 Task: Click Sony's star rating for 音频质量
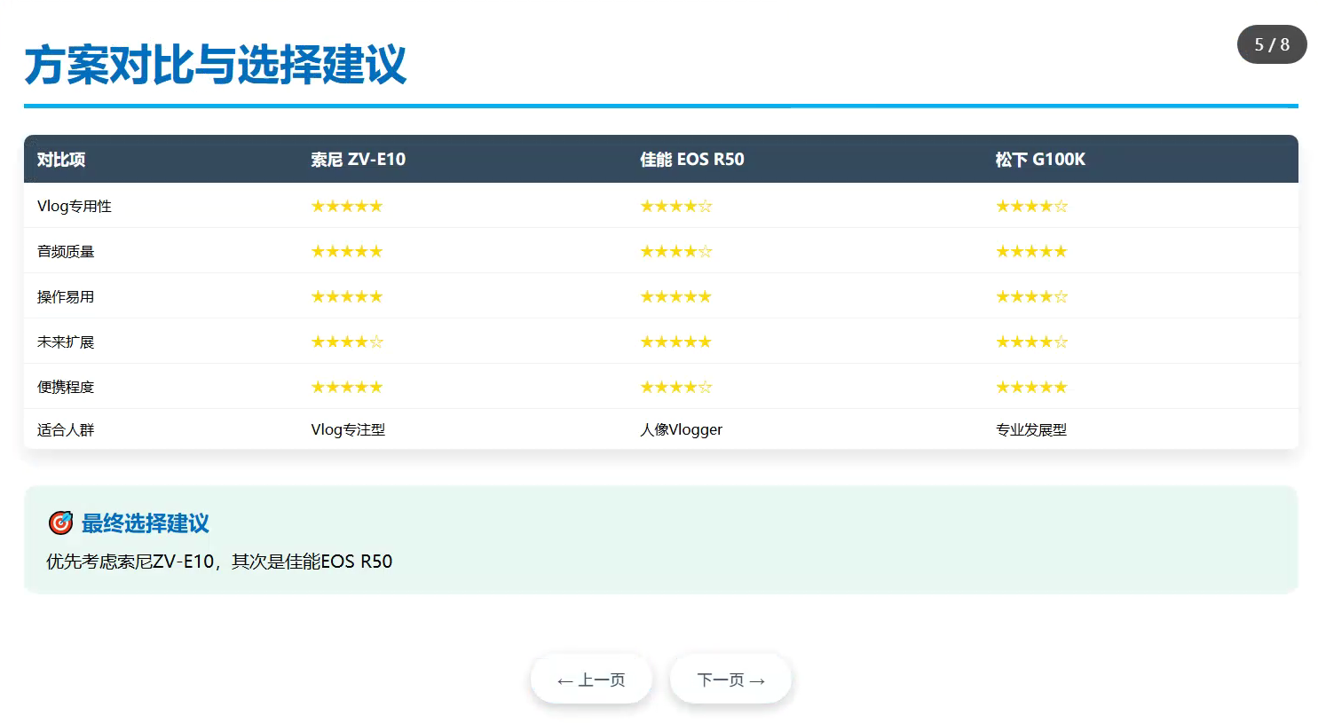pyautogui.click(x=347, y=251)
